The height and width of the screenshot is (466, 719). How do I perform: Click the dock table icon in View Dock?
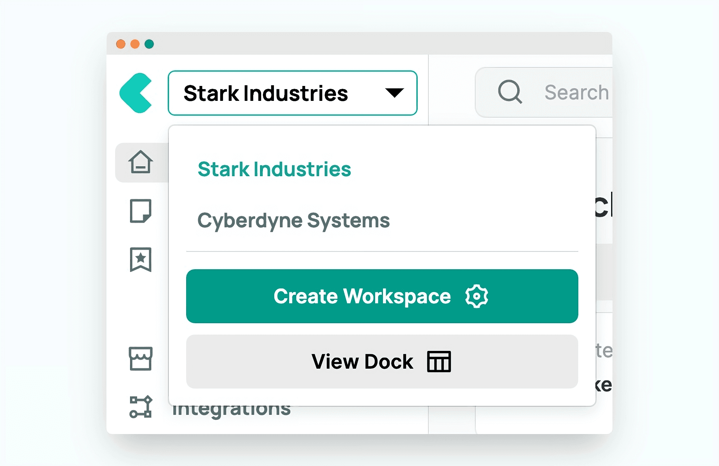(439, 362)
